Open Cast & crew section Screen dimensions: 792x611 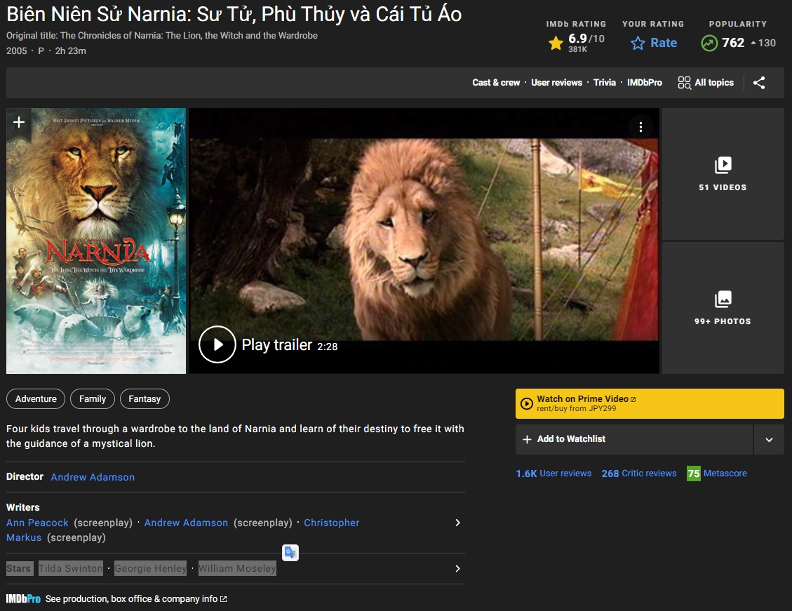point(496,83)
